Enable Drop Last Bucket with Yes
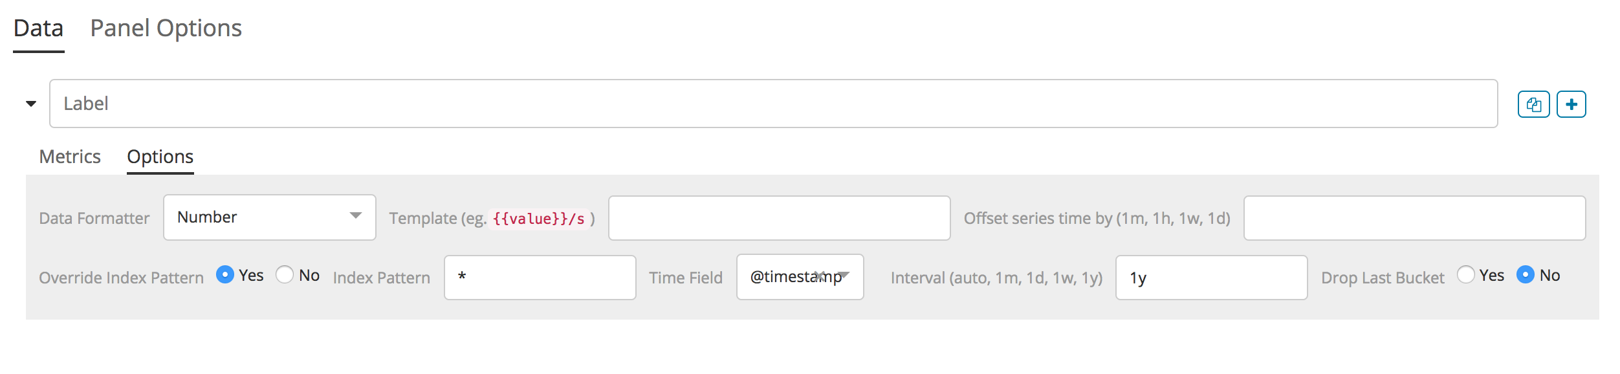 point(1465,274)
